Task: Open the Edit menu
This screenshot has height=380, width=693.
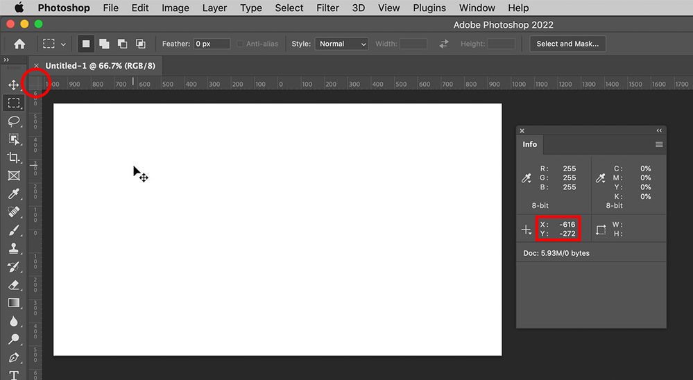Action: (140, 8)
